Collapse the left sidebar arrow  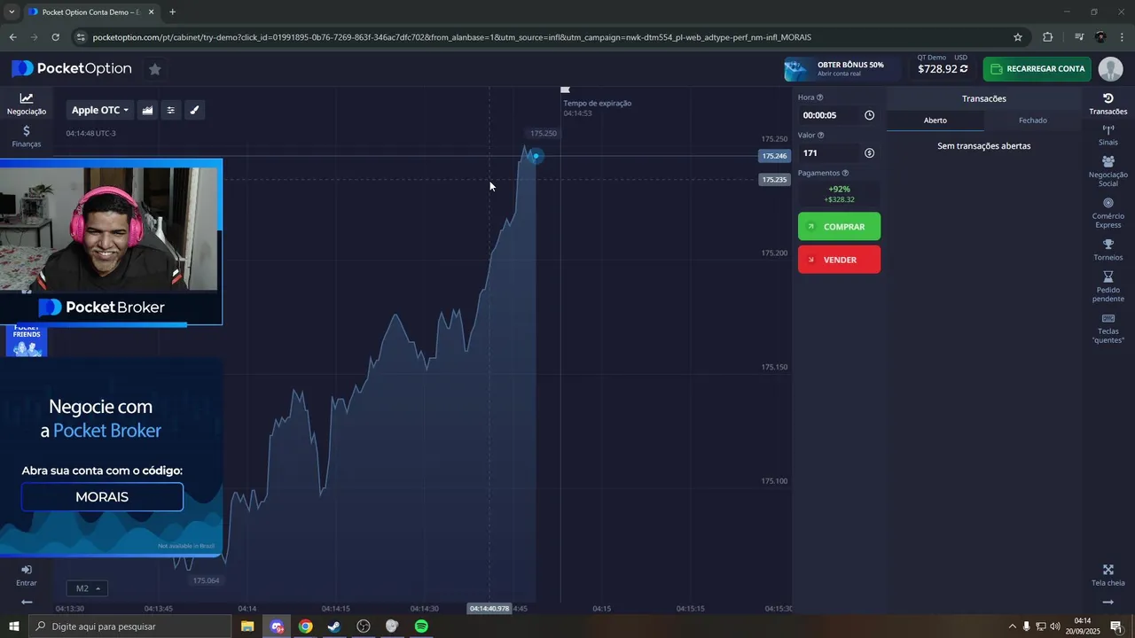click(27, 603)
